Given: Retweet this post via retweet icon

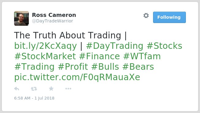Looking at the screenshot, I should [x=34, y=89].
